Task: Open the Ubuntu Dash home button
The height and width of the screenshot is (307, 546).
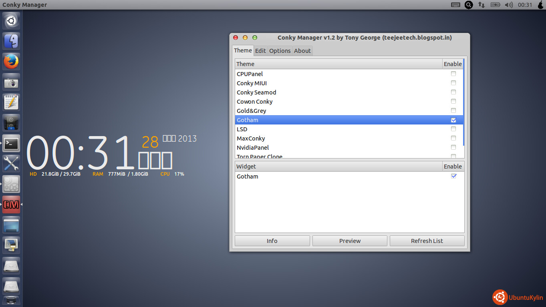Action: coord(11,21)
